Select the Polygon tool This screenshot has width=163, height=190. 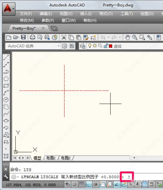tap(6, 79)
